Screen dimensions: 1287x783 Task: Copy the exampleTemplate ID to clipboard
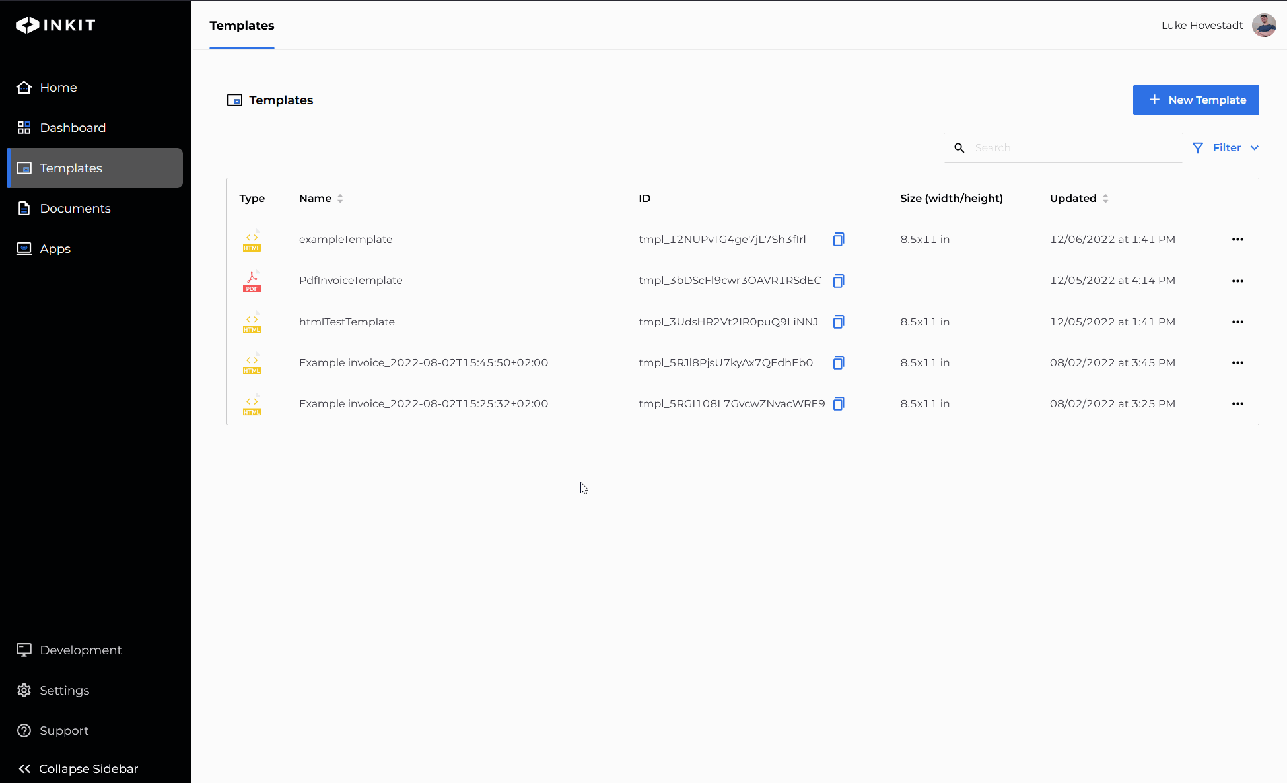pos(838,239)
